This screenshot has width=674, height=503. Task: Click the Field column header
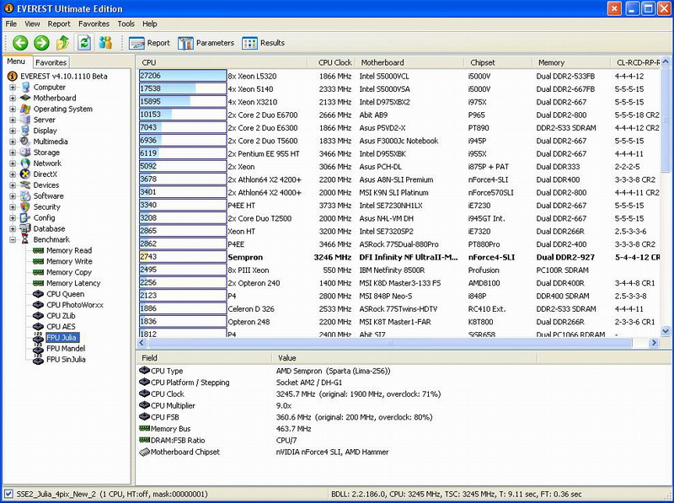coord(204,358)
